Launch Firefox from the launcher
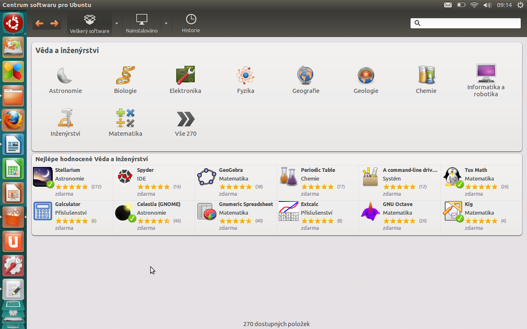This screenshot has width=527, height=329. [x=13, y=120]
